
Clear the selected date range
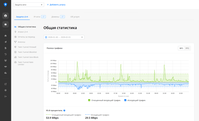(82, 37)
